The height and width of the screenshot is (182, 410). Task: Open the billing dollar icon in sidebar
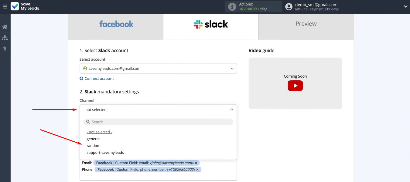[x=5, y=49]
